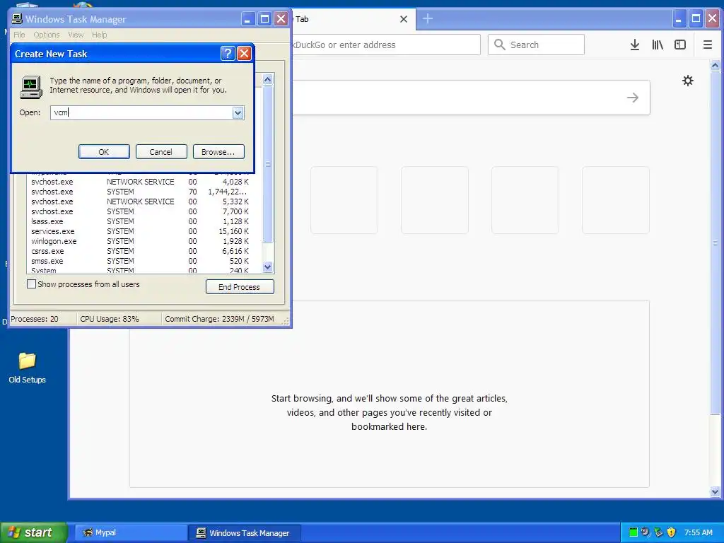Screen dimensions: 724x543
Task: Open the Help menu in Task Manager
Action: tap(99, 35)
